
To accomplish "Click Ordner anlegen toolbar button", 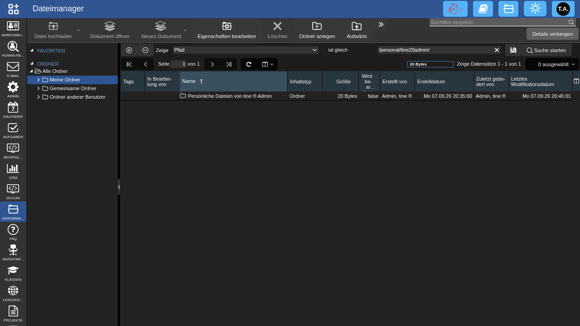I will 317,30.
